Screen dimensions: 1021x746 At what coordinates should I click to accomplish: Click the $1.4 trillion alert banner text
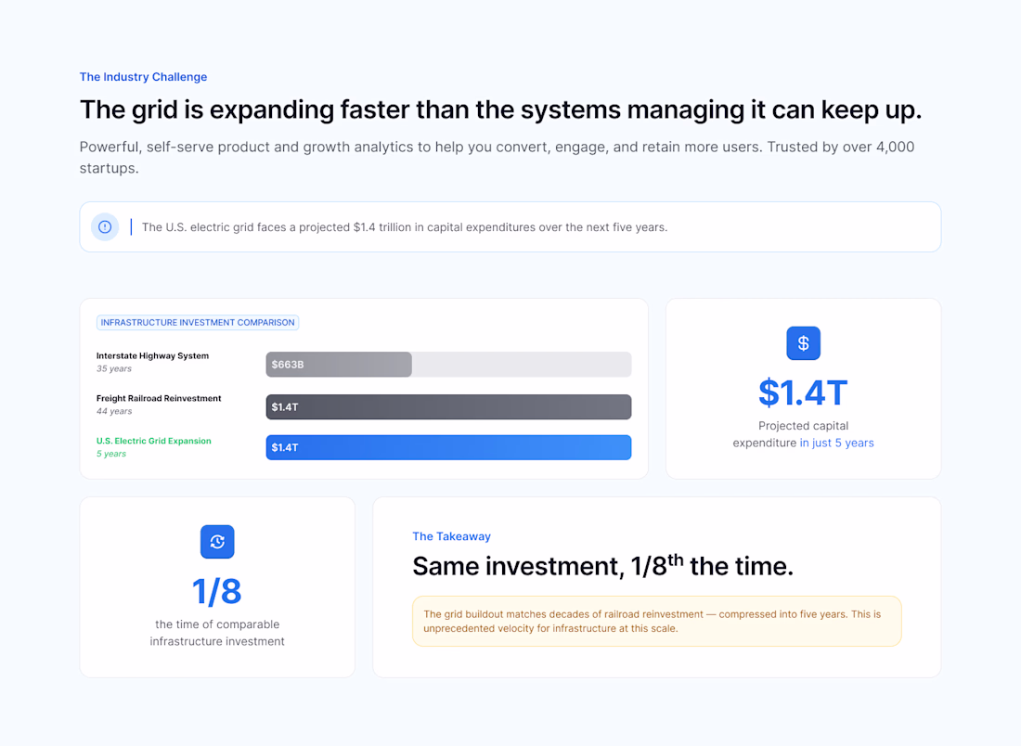click(404, 227)
